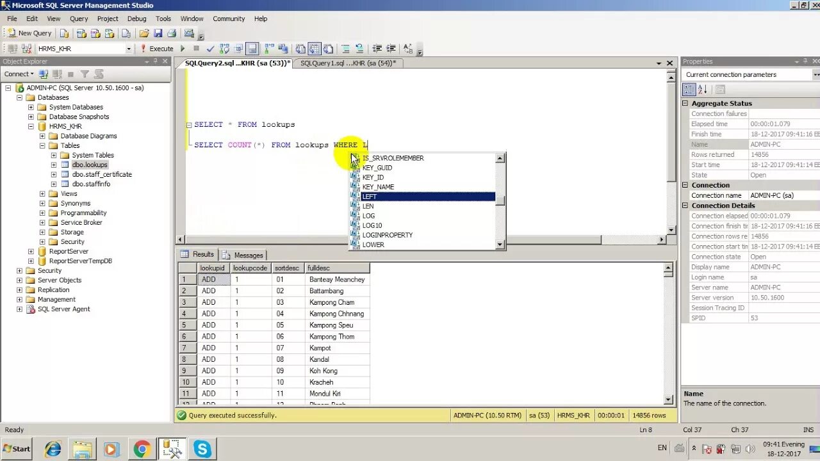Screen dimensions: 820x461
Task: Toggle Include Actual Execution Plan
Action: [x=269, y=49]
